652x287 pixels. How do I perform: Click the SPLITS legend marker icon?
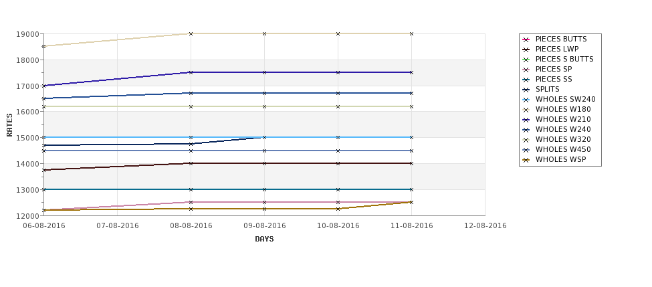526,90
